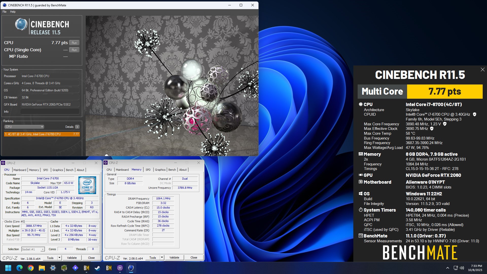This screenshot has width=487, height=274.
Task: Click the DRAM Frequency 1064.1 MHz value
Action: point(163,199)
